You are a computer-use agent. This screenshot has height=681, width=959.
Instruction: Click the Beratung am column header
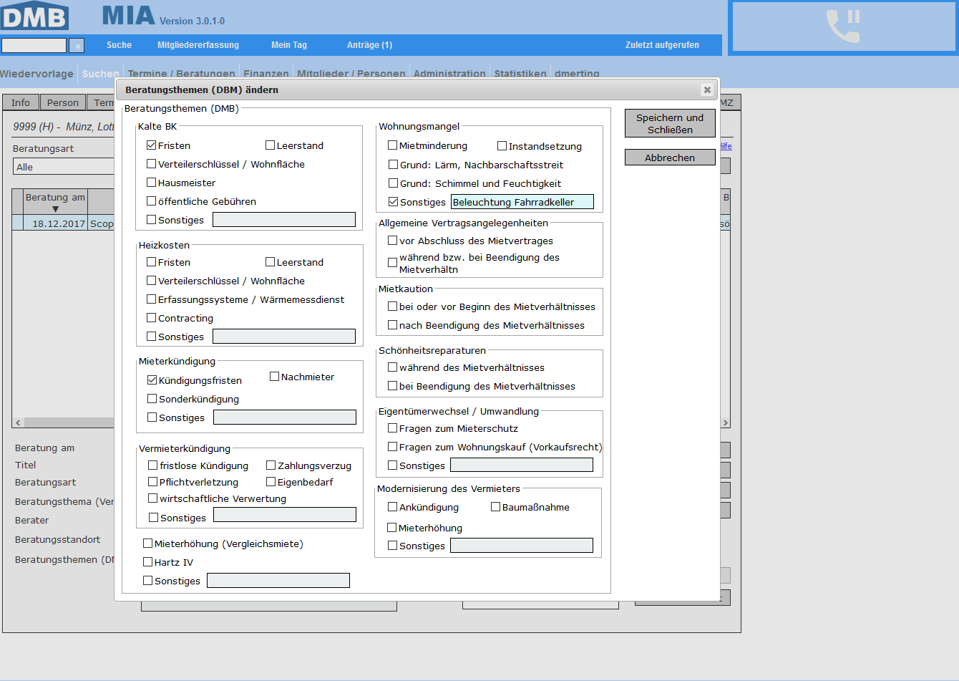55,201
